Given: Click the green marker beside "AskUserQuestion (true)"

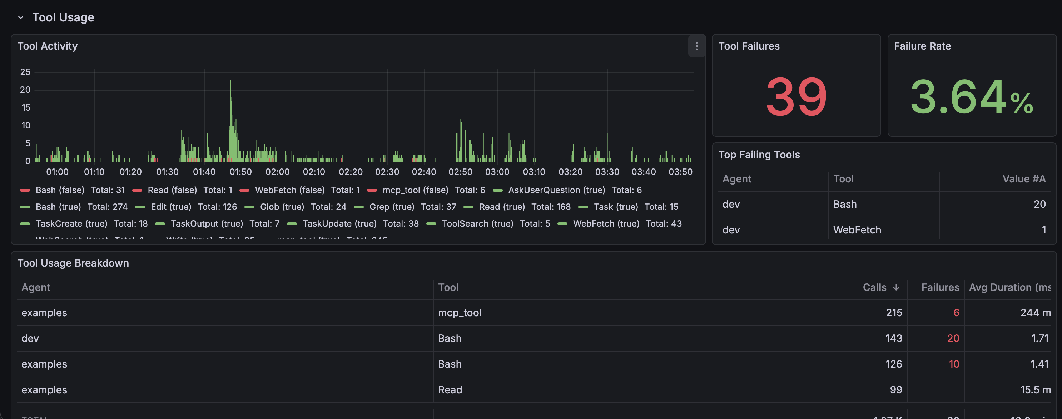Looking at the screenshot, I should pyautogui.click(x=498, y=190).
